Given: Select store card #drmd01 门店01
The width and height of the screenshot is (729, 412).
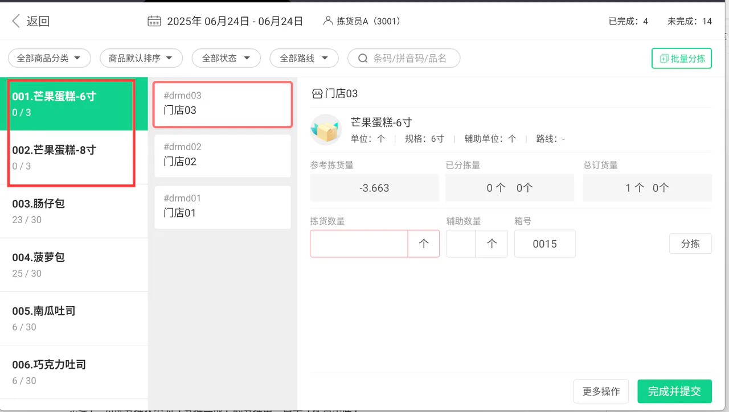Looking at the screenshot, I should 223,207.
